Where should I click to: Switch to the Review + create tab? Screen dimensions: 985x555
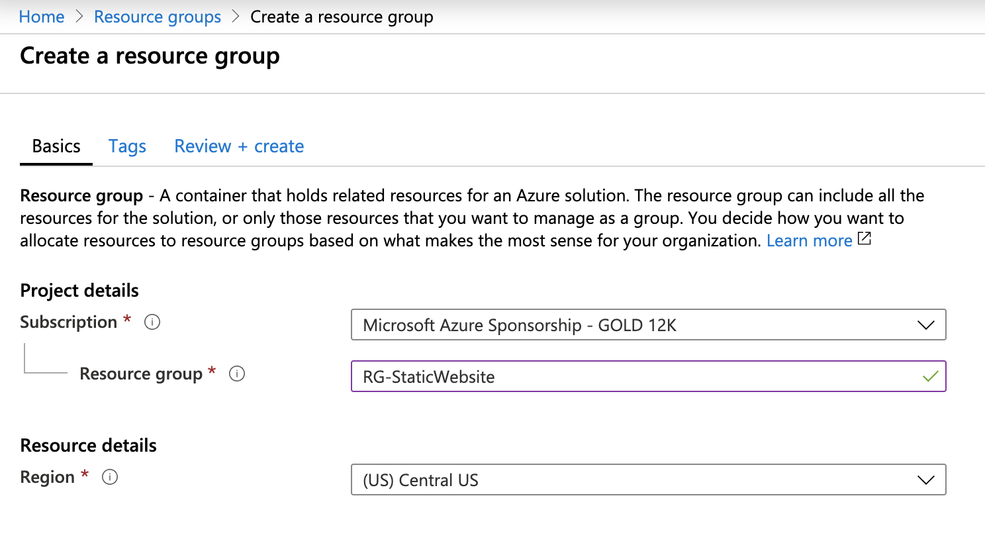[x=239, y=146]
